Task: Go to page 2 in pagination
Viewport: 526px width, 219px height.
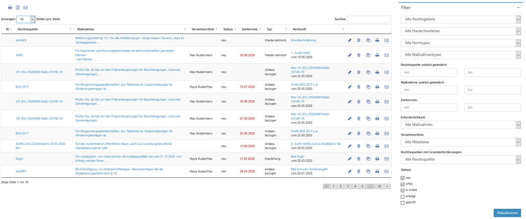Action: point(340,186)
